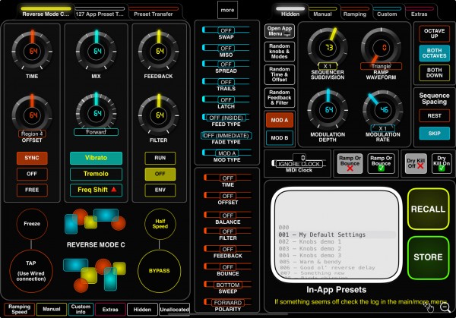Select the SKIP sequence spacing option
The image size is (456, 318).
coord(434,134)
